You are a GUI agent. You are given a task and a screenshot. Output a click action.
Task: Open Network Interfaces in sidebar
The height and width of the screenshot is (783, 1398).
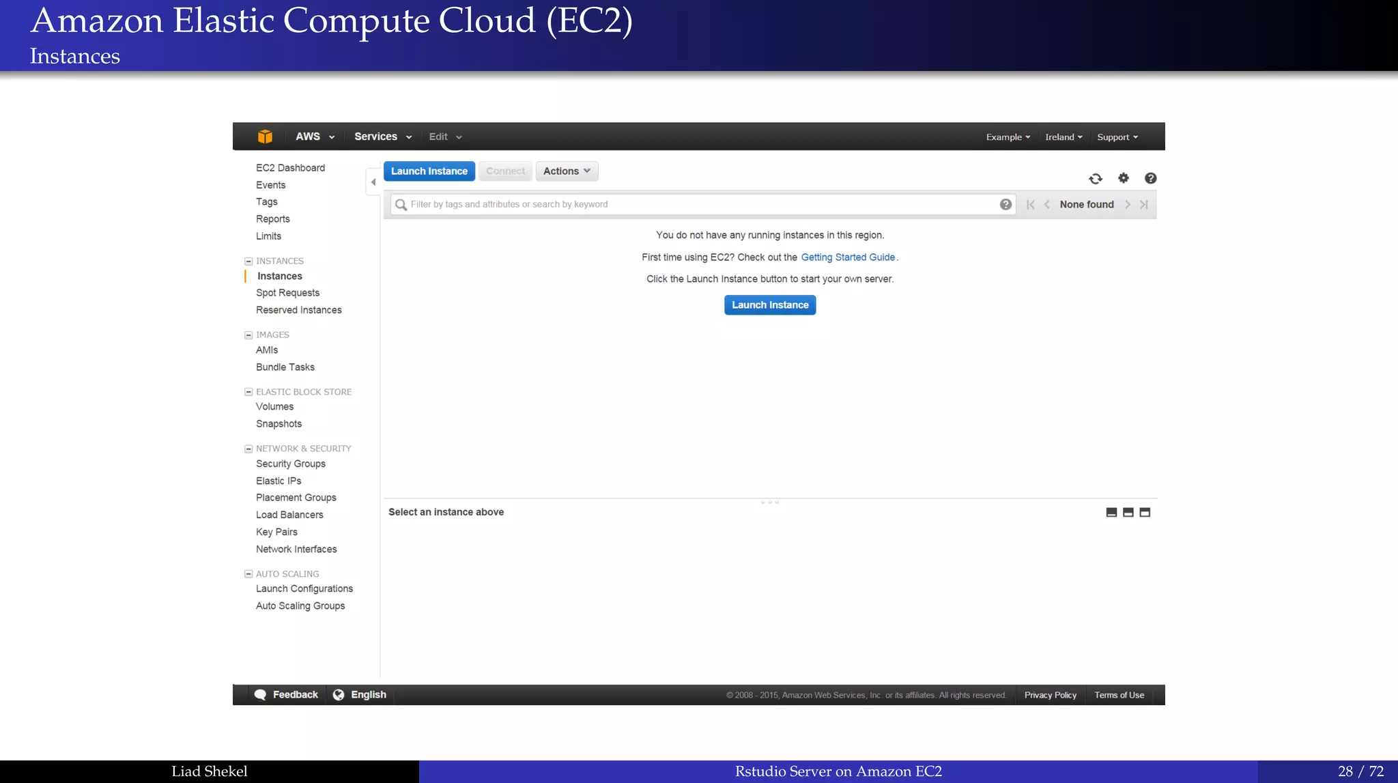(296, 550)
